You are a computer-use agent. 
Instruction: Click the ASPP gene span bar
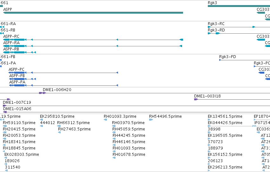pos(93,13)
